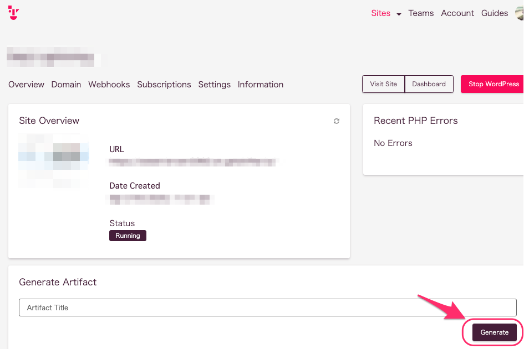
Task: Expand the Sites dropdown arrow
Action: pyautogui.click(x=399, y=14)
